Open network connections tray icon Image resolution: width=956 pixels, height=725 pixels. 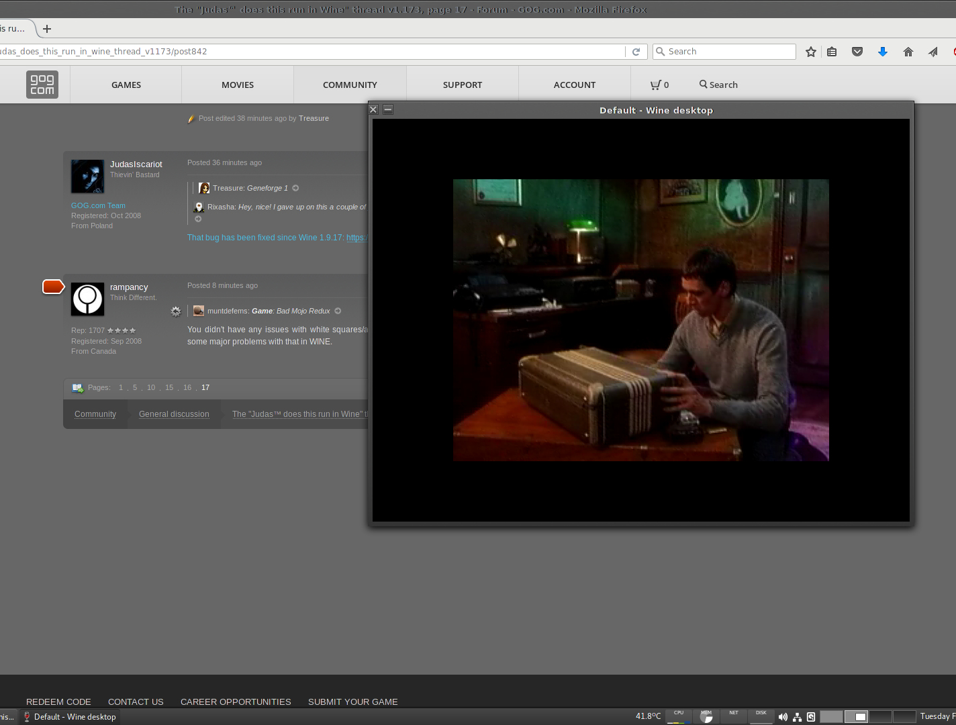[798, 717]
